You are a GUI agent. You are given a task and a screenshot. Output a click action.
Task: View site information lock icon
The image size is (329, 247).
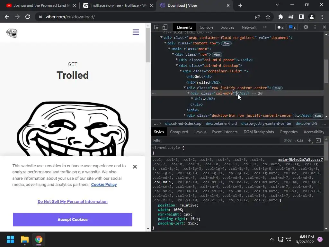(x=40, y=17)
